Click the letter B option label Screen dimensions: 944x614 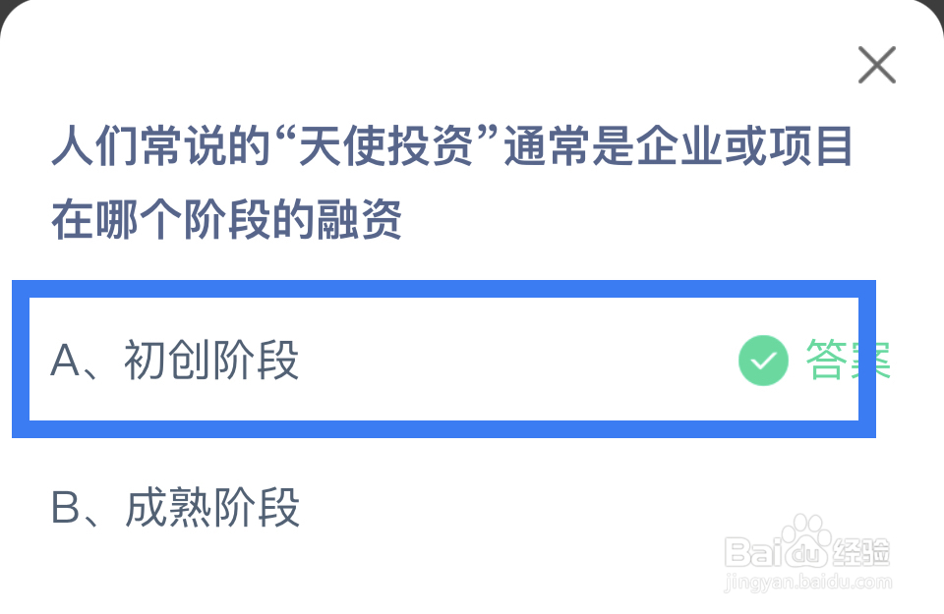point(65,508)
